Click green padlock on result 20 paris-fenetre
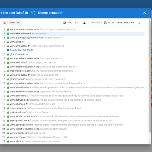Viewport: 152px width, 152px height. [x=8, y=112]
